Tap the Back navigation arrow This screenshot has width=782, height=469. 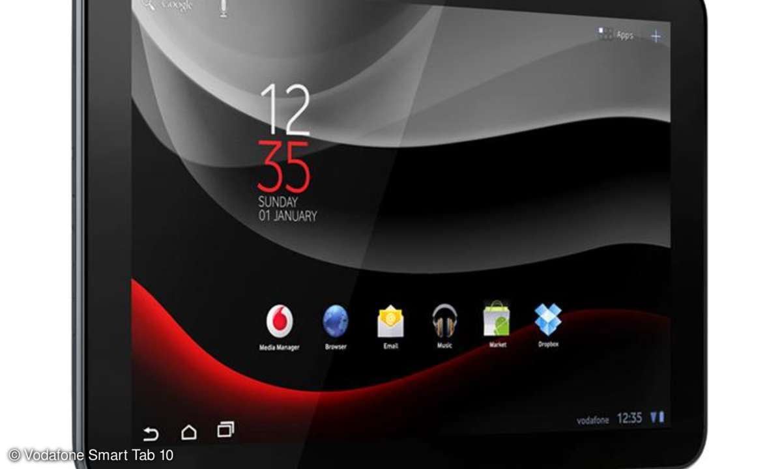tap(151, 434)
